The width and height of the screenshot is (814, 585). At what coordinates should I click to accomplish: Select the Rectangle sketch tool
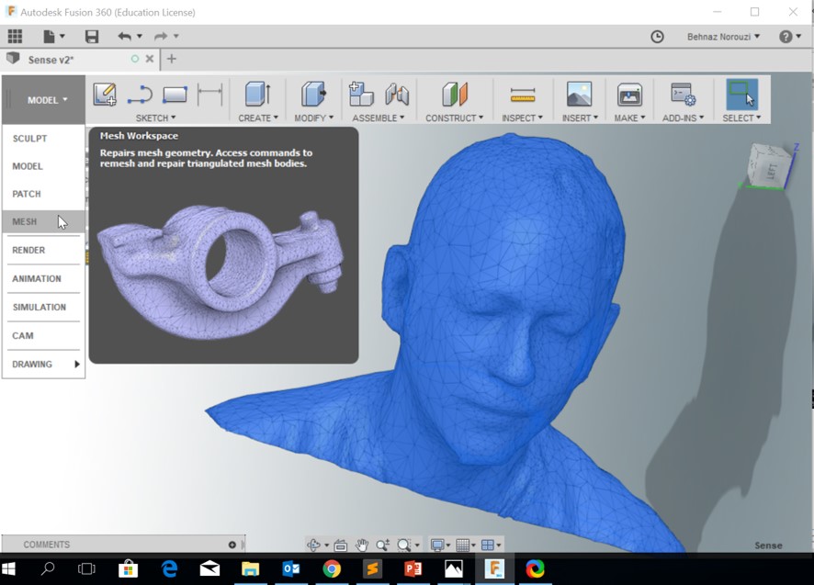pos(175,95)
